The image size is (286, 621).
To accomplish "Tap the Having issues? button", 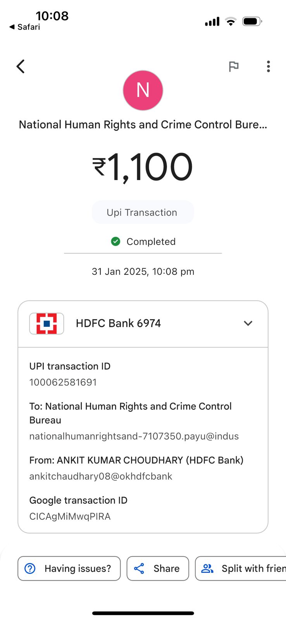I will tap(69, 569).
